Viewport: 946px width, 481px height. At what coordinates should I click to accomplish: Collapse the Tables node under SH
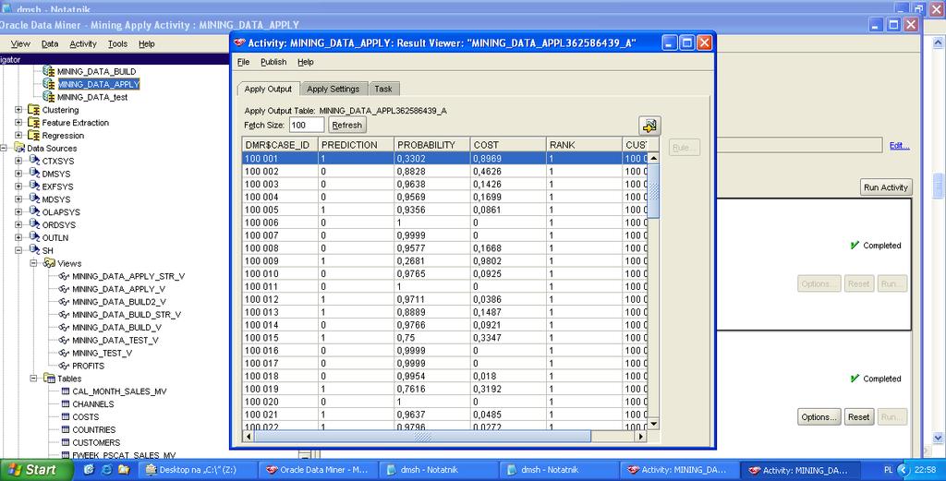tap(34, 379)
